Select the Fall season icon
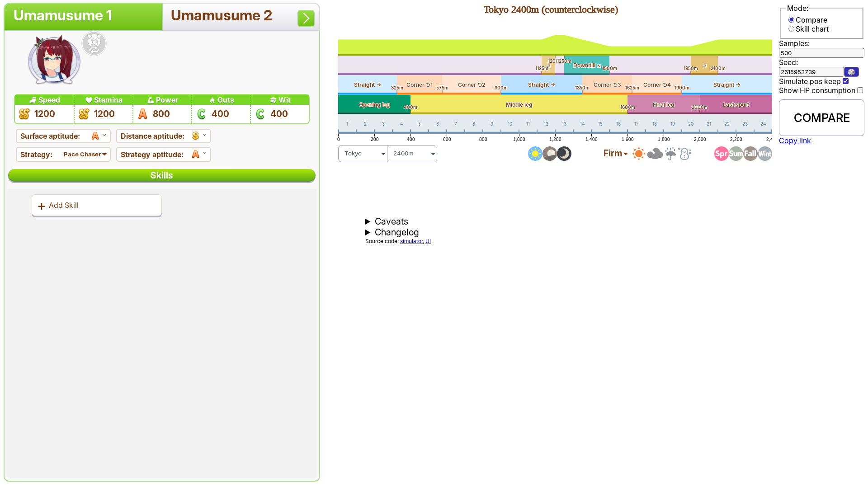 pyautogui.click(x=750, y=154)
